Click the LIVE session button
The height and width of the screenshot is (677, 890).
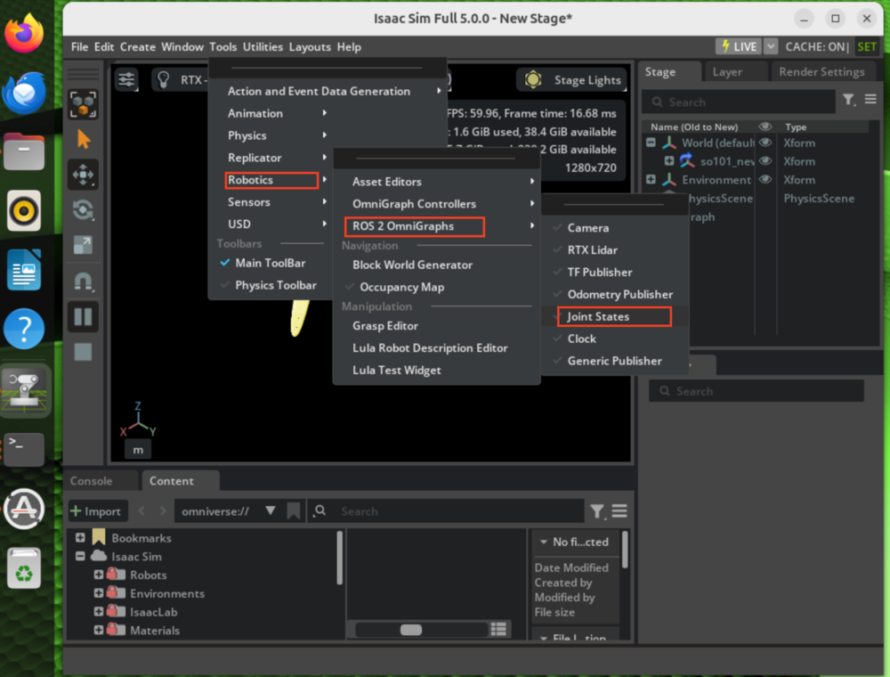pos(738,46)
